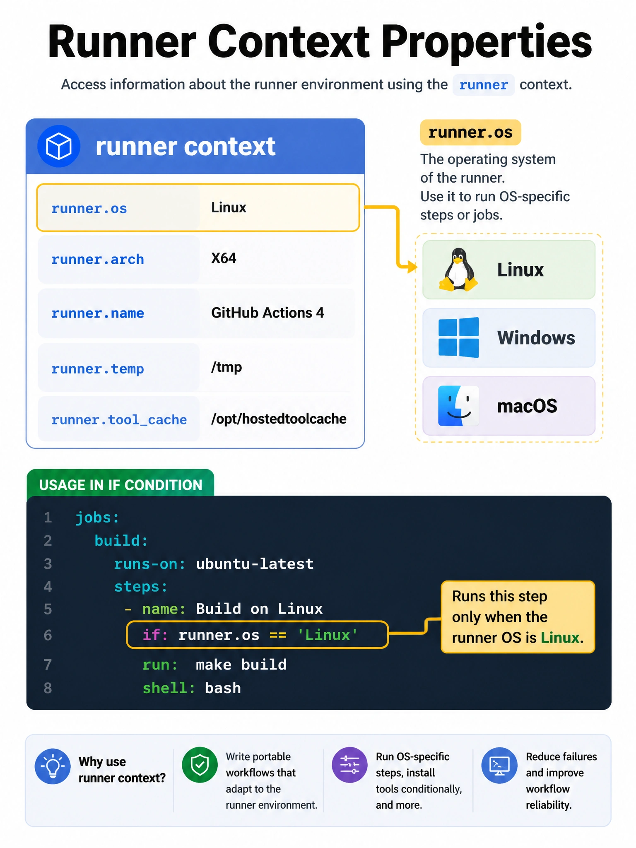Click the 'Runner Context Properties' main heading
Screen dimensions: 636x848
(320, 42)
